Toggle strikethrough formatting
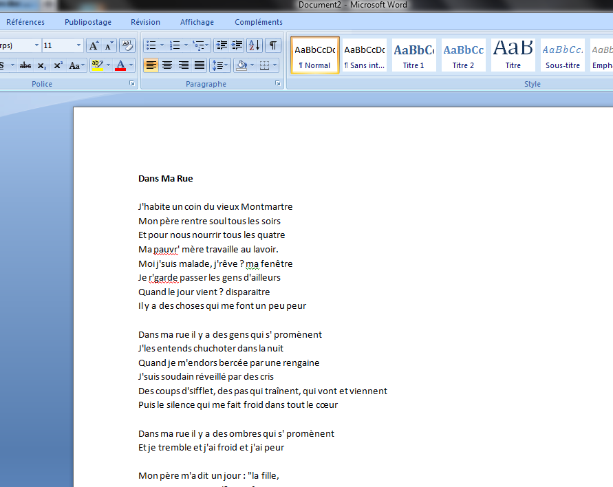The width and height of the screenshot is (613, 487). point(25,65)
